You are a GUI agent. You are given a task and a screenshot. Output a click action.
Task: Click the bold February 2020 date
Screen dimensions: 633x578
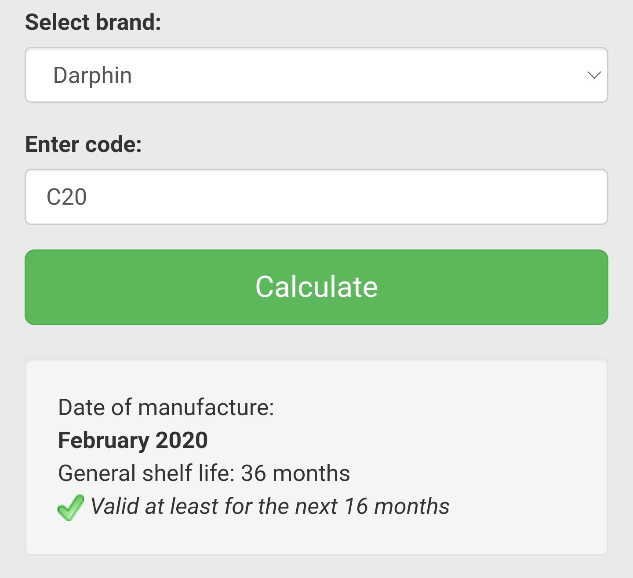[x=133, y=440]
